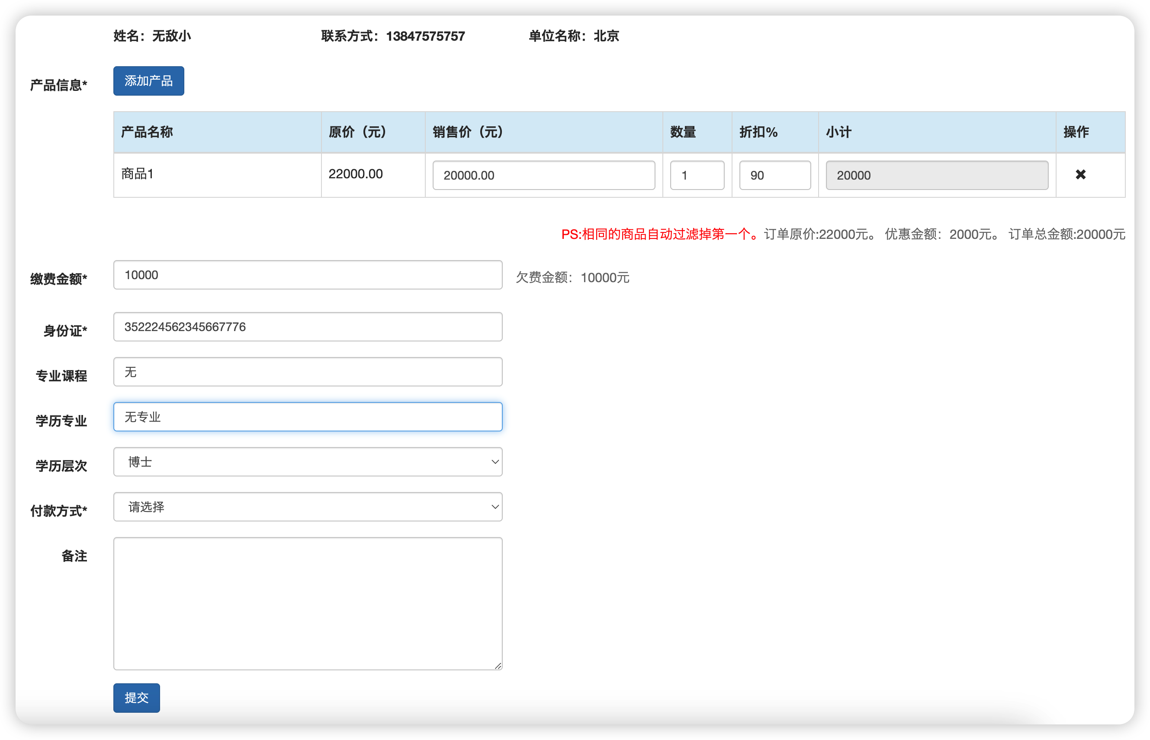The height and width of the screenshot is (740, 1150).
Task: Click the 单位名称：北京 header text
Action: (574, 36)
